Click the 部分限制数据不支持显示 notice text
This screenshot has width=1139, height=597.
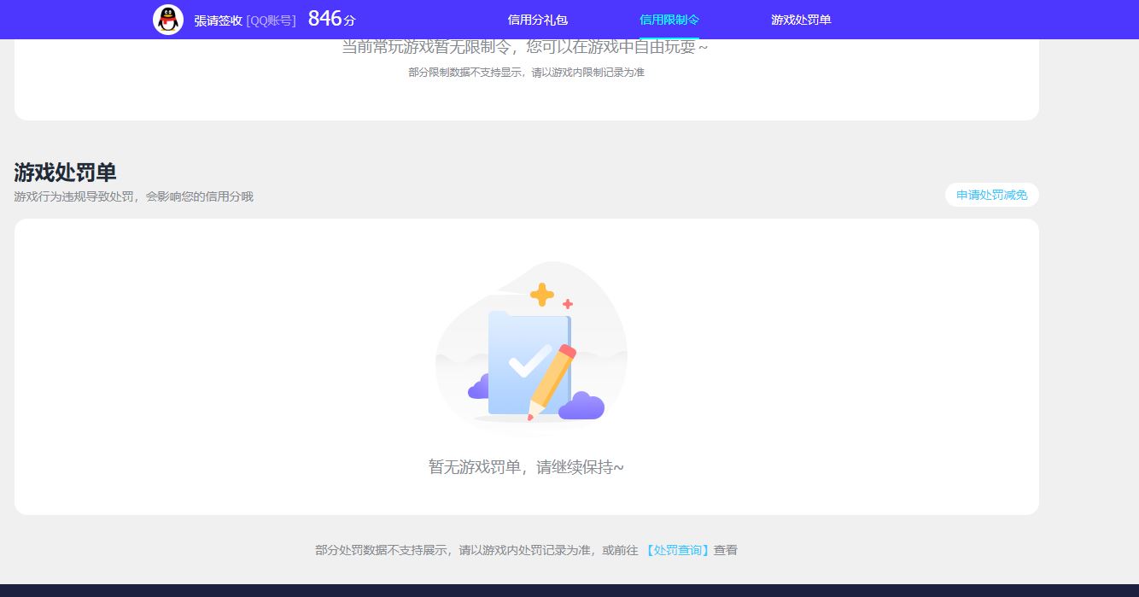[x=528, y=73]
